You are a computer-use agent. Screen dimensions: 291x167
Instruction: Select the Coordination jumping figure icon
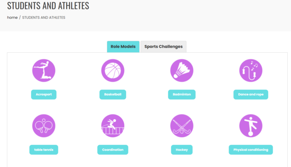(113, 126)
